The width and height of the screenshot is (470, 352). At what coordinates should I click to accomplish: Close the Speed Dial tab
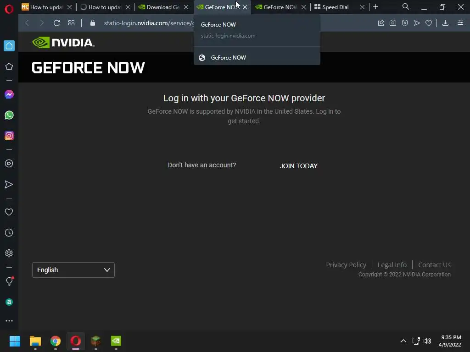(x=363, y=7)
